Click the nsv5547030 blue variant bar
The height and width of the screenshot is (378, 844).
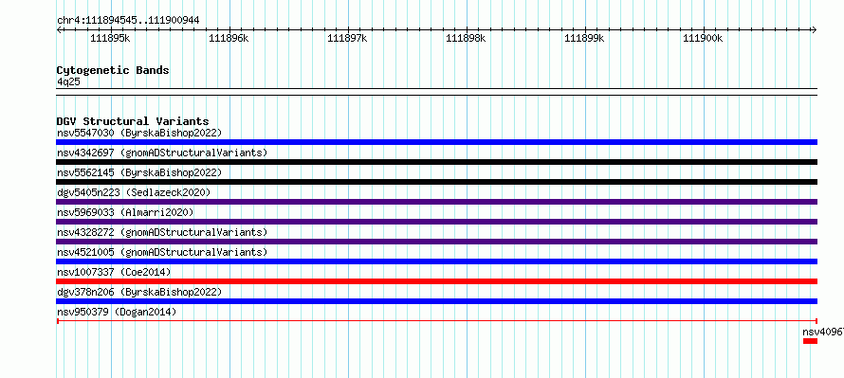[437, 142]
